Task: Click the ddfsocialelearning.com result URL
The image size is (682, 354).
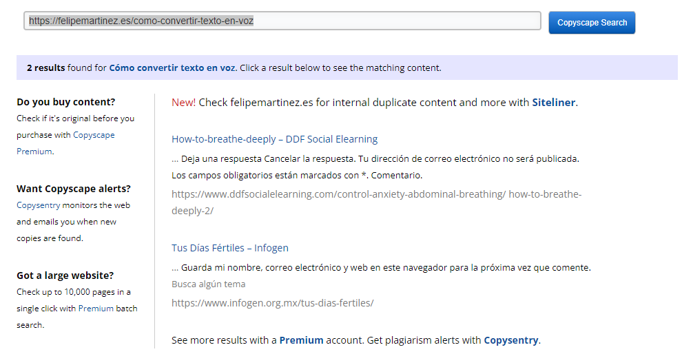Action: coord(377,202)
